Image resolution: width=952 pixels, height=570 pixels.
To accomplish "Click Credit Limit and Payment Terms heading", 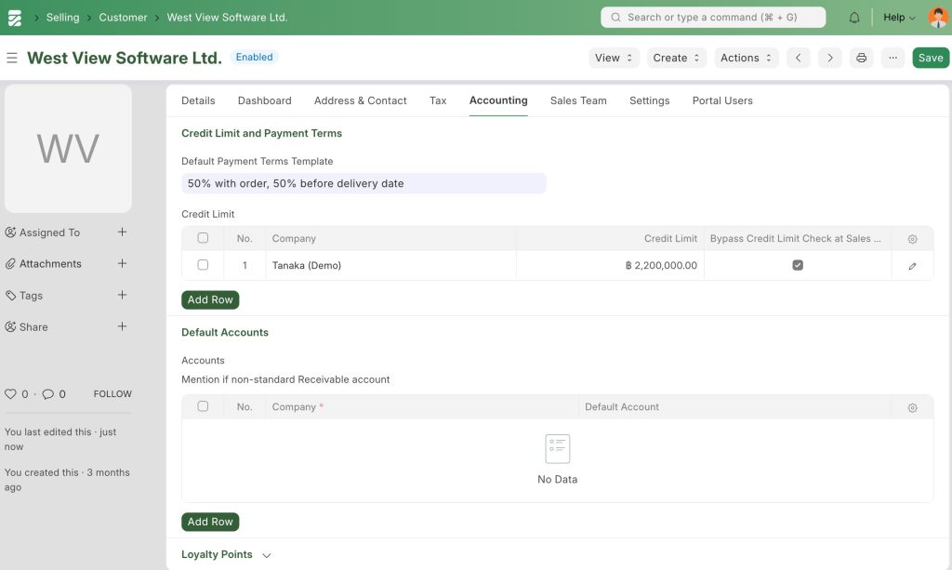I will tap(261, 134).
